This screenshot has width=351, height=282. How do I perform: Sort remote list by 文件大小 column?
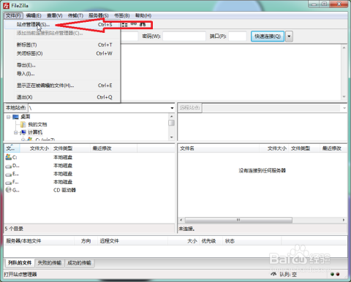tap(274, 148)
